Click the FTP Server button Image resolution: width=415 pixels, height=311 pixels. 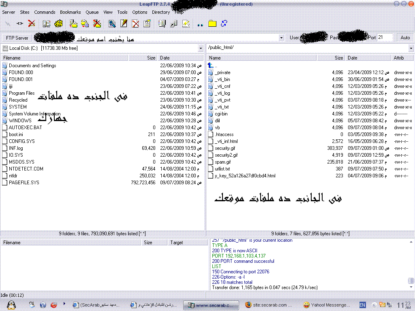point(17,38)
